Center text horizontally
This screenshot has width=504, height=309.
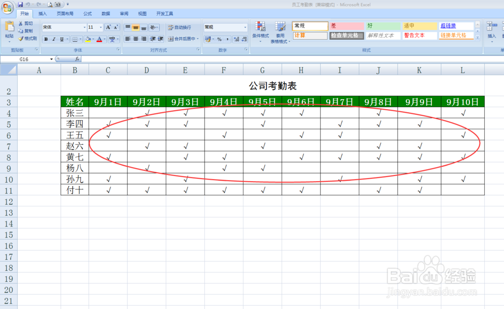[136, 39]
